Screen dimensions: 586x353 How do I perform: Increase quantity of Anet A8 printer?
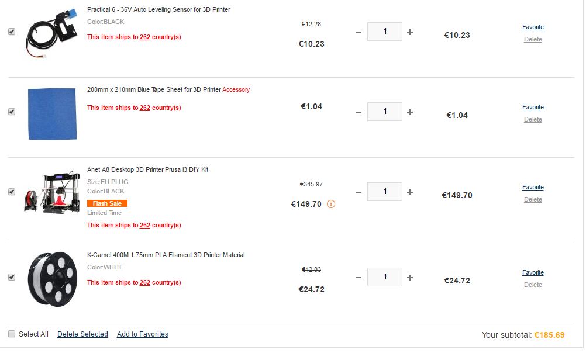[x=410, y=192]
